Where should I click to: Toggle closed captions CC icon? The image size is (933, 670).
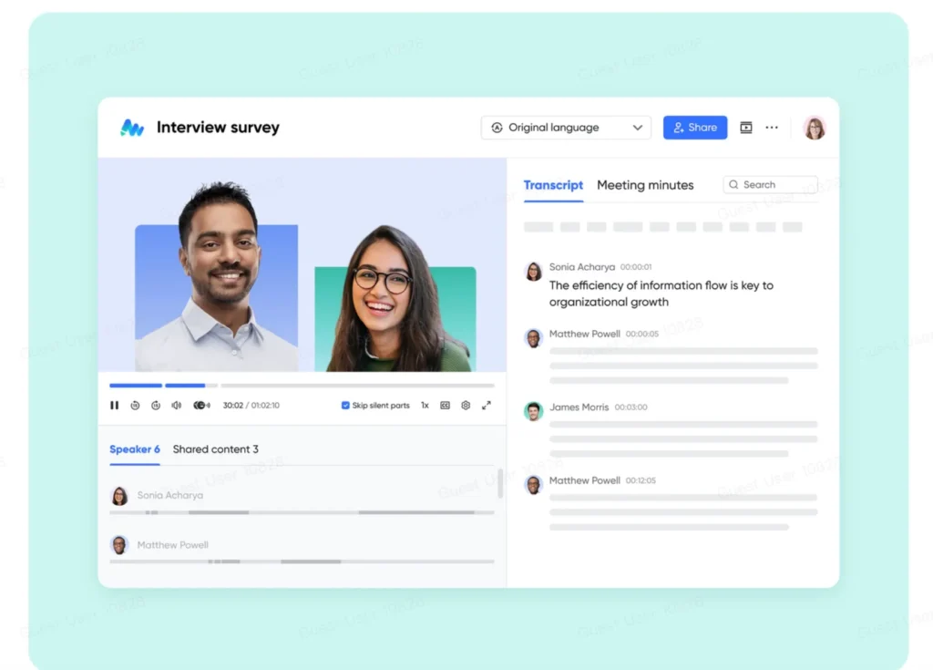click(x=445, y=405)
